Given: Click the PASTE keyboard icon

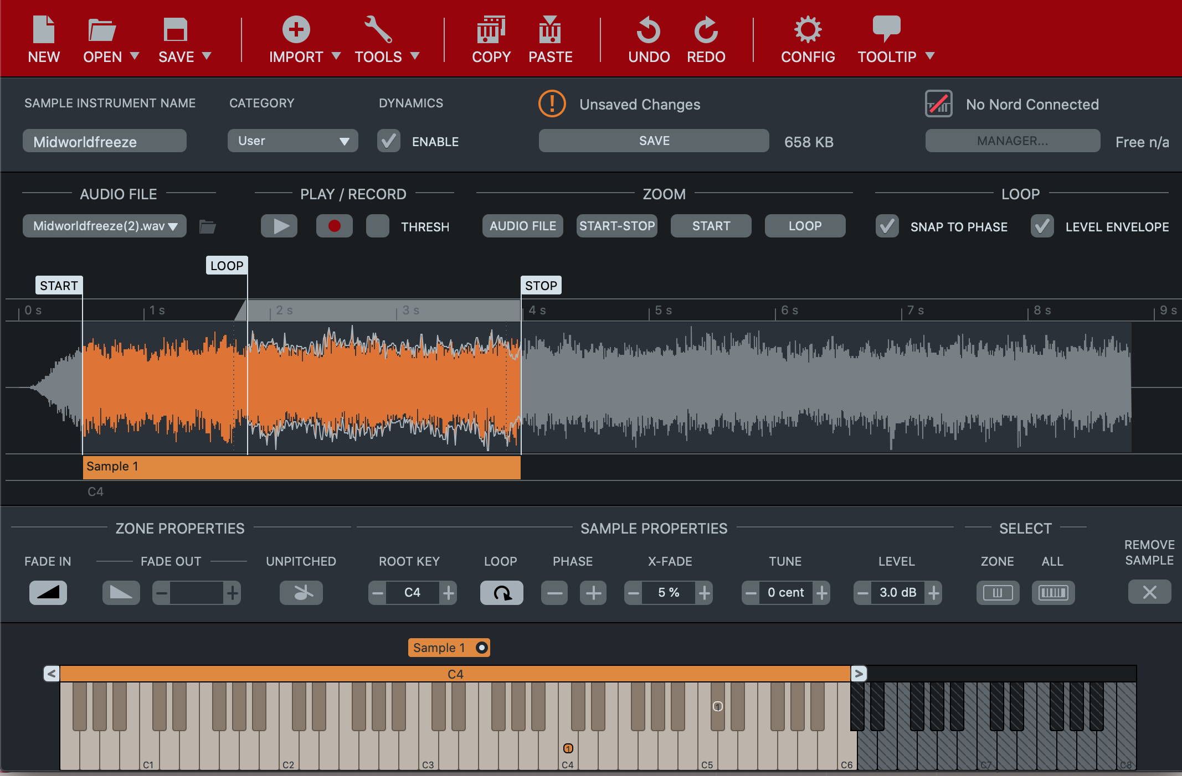Looking at the screenshot, I should (x=550, y=29).
